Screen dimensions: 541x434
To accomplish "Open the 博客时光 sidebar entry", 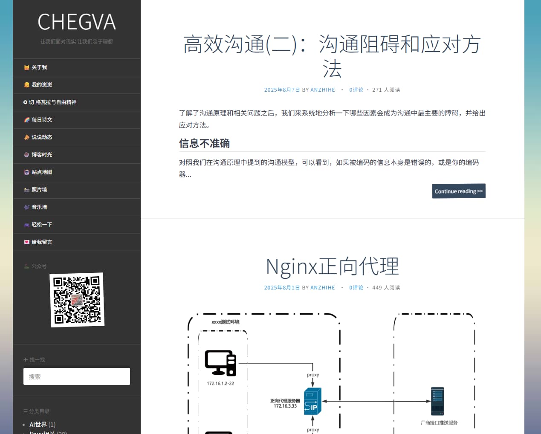I will click(41, 155).
